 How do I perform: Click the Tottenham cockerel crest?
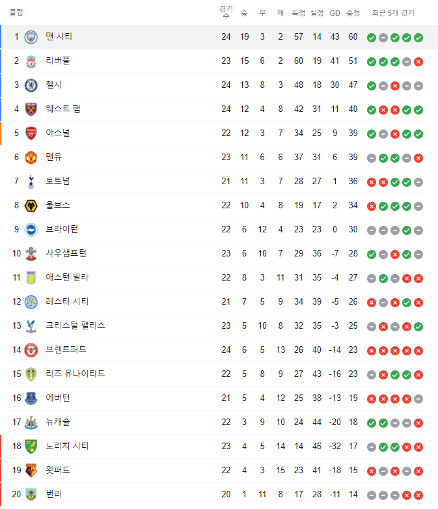[31, 182]
